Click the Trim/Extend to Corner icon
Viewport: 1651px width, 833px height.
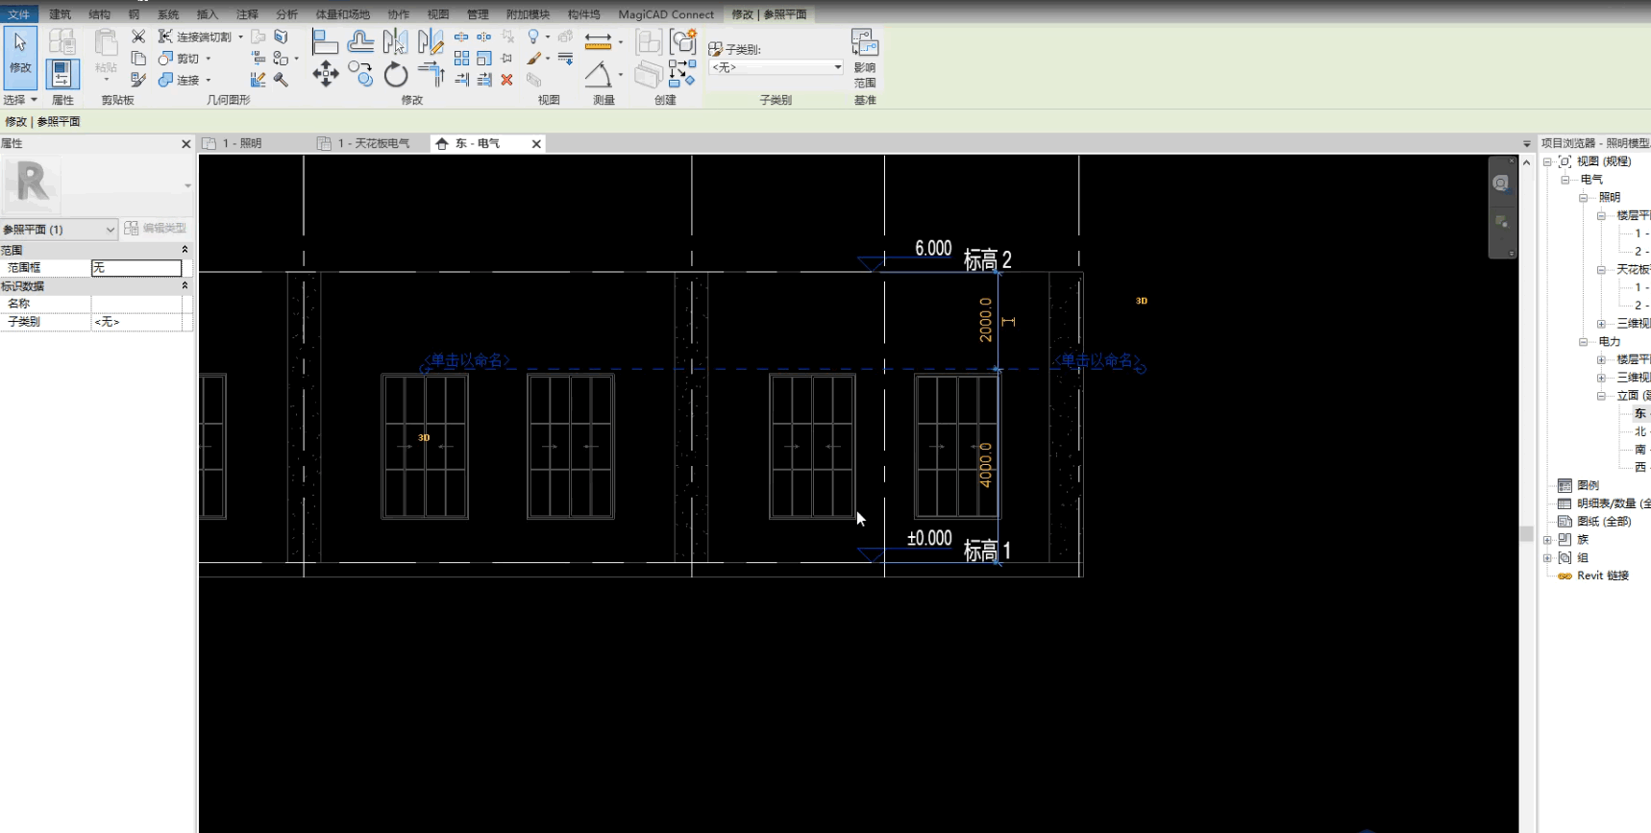[x=431, y=74]
